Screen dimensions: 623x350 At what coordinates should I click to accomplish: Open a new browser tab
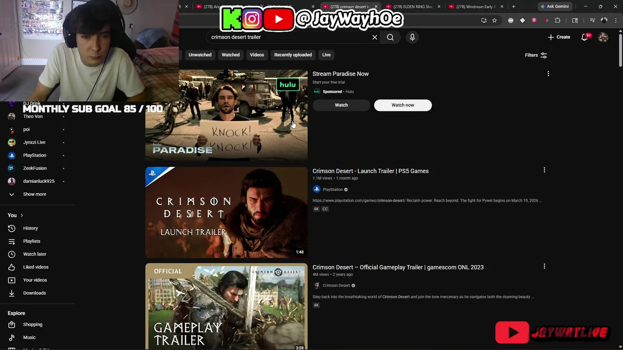513,6
